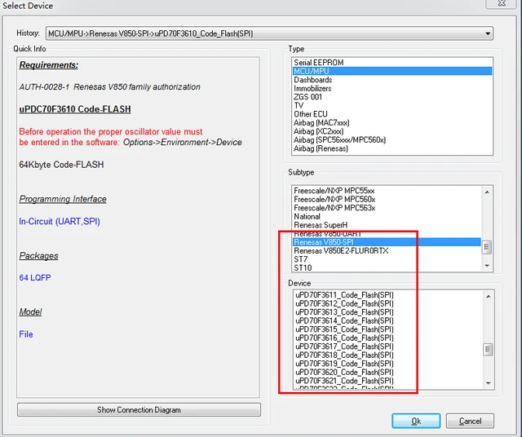Image resolution: width=522 pixels, height=437 pixels.
Task: Click Subtype list scroll down arrow
Action: point(487,266)
